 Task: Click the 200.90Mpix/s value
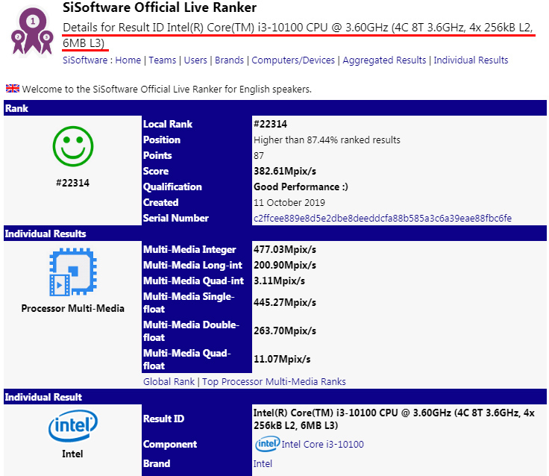(285, 265)
